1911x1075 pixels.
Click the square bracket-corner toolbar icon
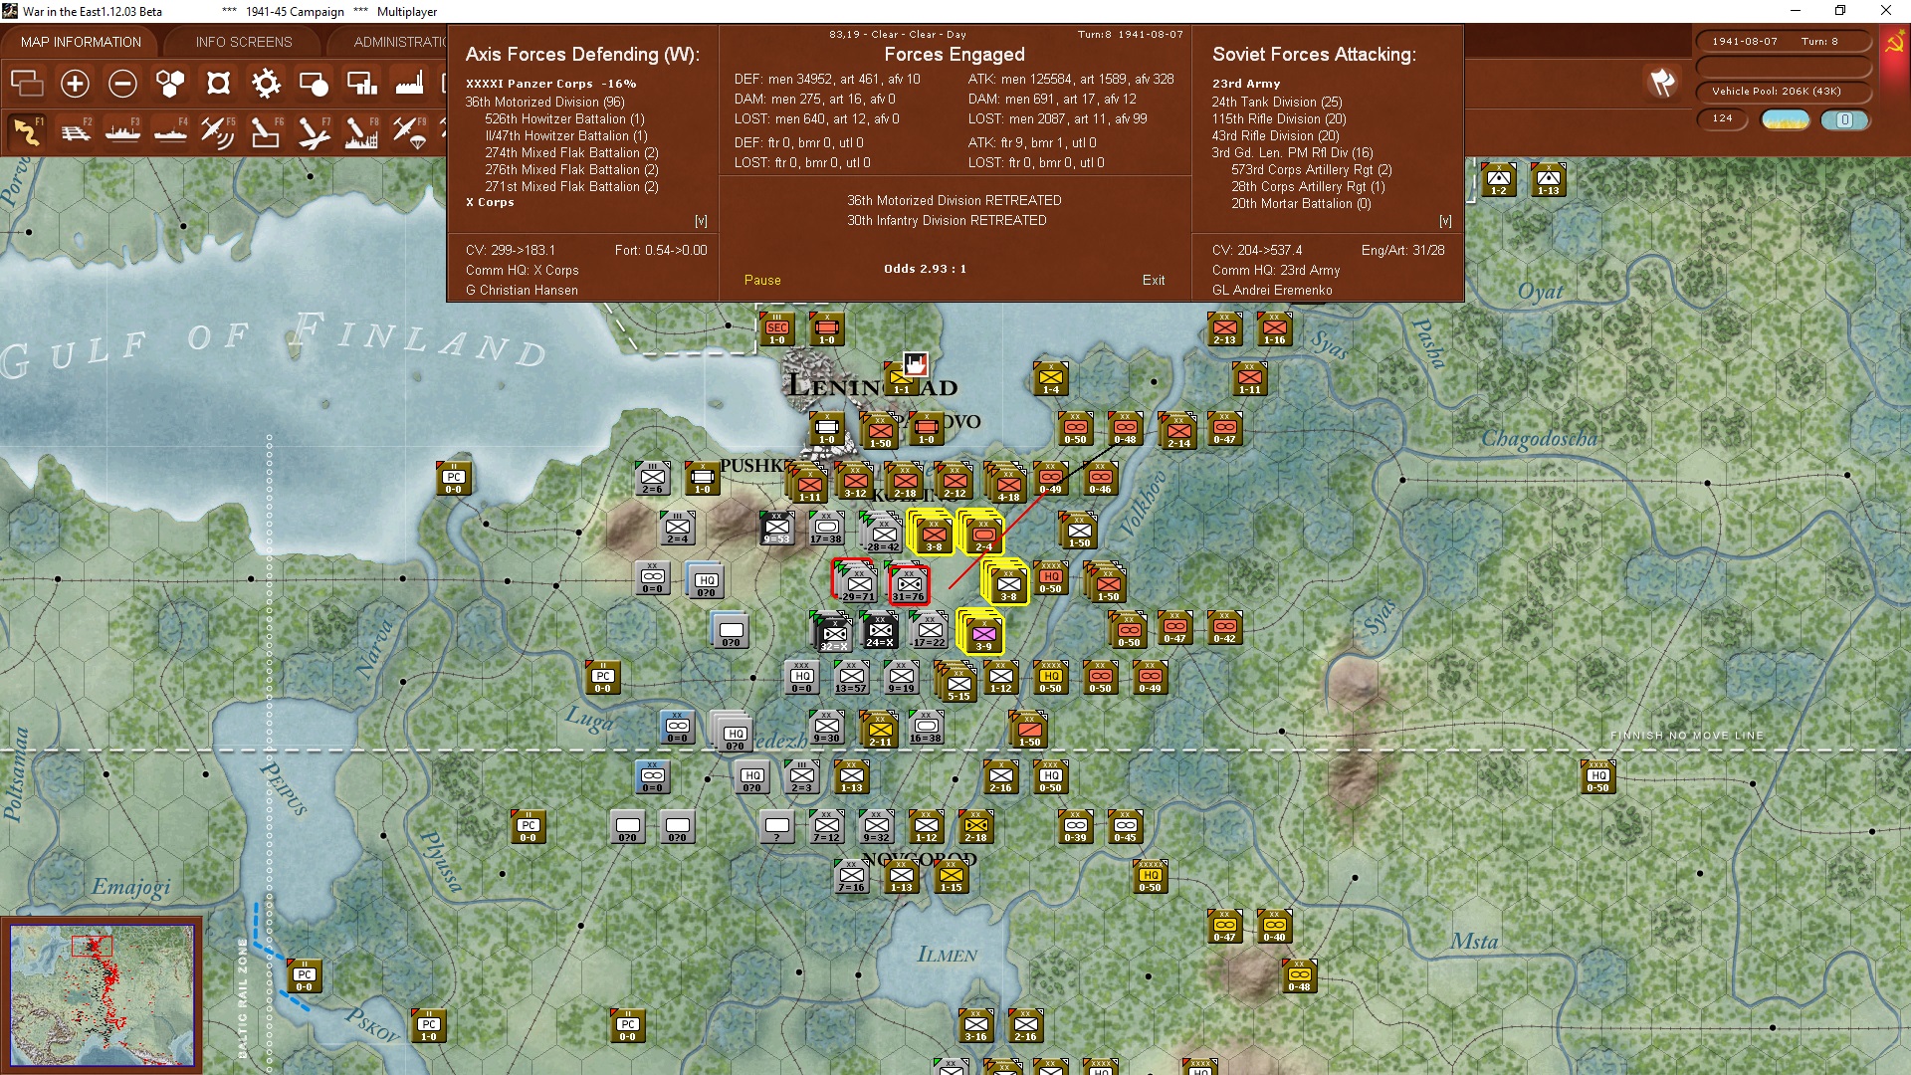218,84
